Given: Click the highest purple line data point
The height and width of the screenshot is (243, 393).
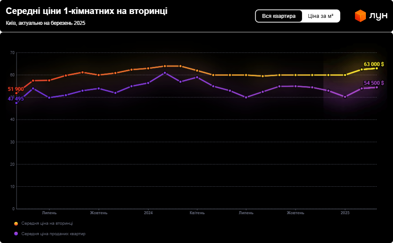Looking at the screenshot, I should pyautogui.click(x=165, y=73).
